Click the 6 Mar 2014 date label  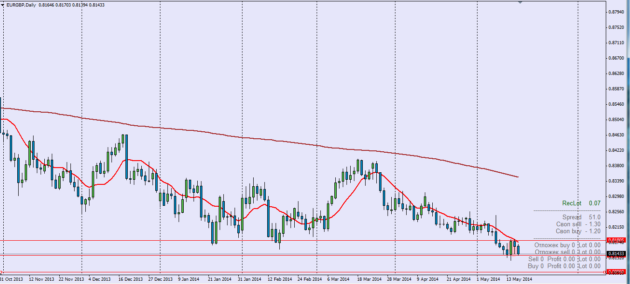click(339, 279)
